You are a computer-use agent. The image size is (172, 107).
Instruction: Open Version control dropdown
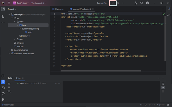(x=39, y=3)
